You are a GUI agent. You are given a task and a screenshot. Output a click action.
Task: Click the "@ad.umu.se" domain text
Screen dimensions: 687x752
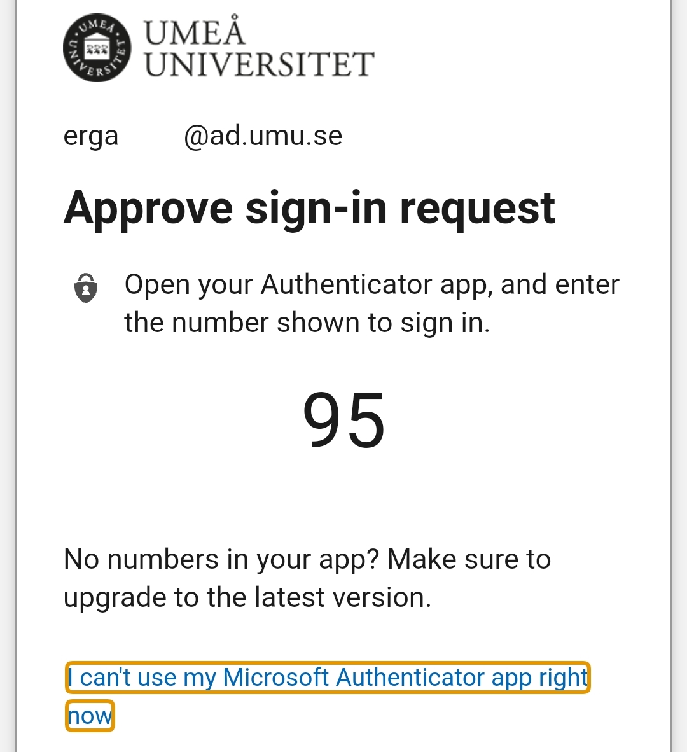click(x=263, y=136)
